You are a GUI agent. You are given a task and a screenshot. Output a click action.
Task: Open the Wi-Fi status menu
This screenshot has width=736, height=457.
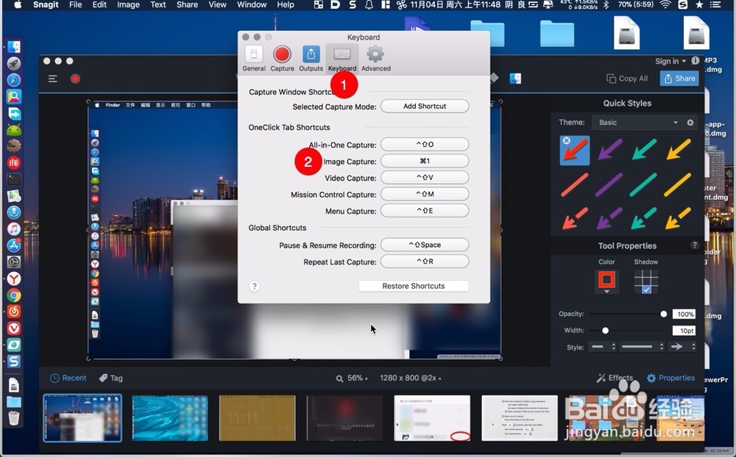(x=665, y=4)
